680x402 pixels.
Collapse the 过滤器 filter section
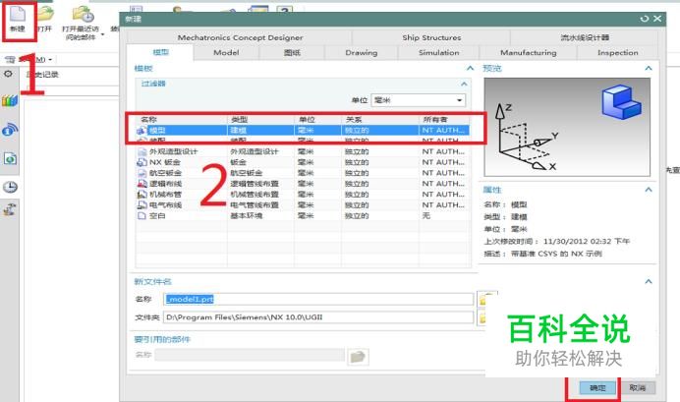click(464, 84)
